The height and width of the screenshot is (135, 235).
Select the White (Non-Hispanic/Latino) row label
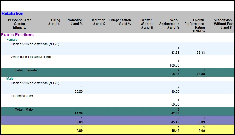(x=31, y=57)
